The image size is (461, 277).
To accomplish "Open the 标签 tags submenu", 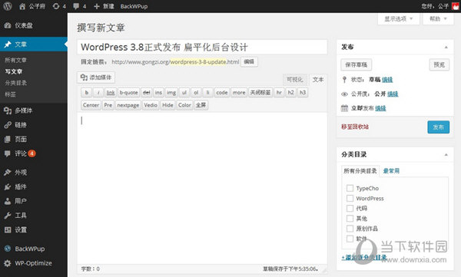I will 10,94.
